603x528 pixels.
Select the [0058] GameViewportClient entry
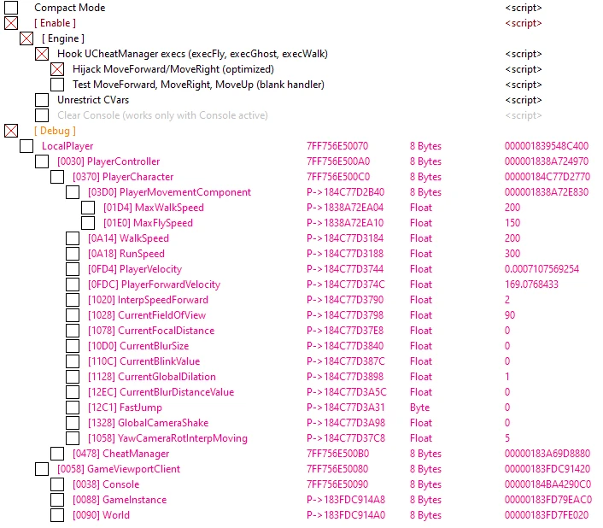point(119,469)
